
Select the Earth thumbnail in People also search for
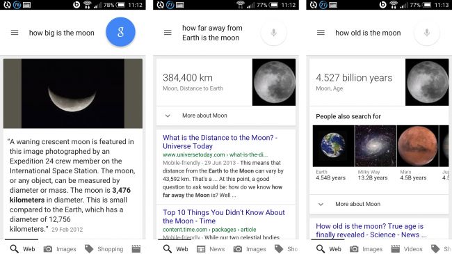pos(333,145)
